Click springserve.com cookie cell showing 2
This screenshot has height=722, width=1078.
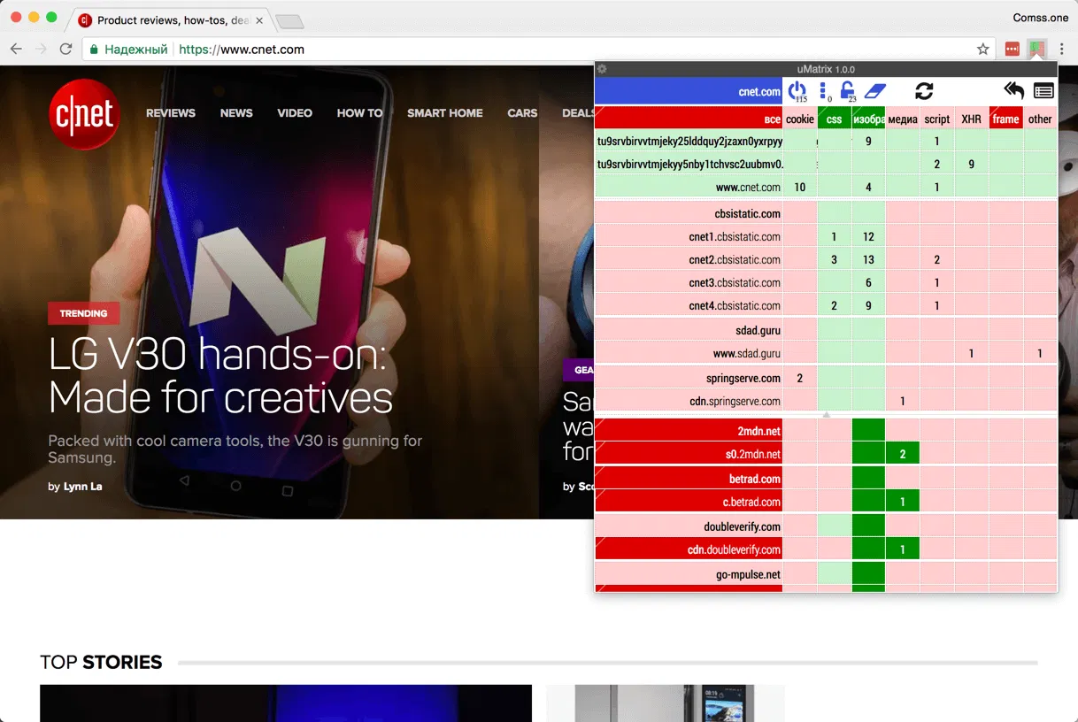(x=800, y=378)
